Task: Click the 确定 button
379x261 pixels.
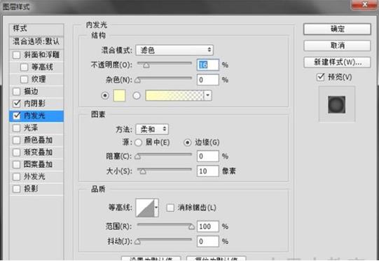Action: tap(337, 29)
